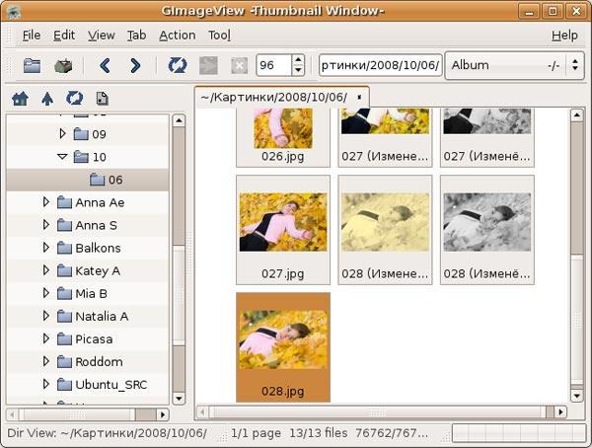Expand the Anna S folder
592x448 pixels.
point(46,224)
